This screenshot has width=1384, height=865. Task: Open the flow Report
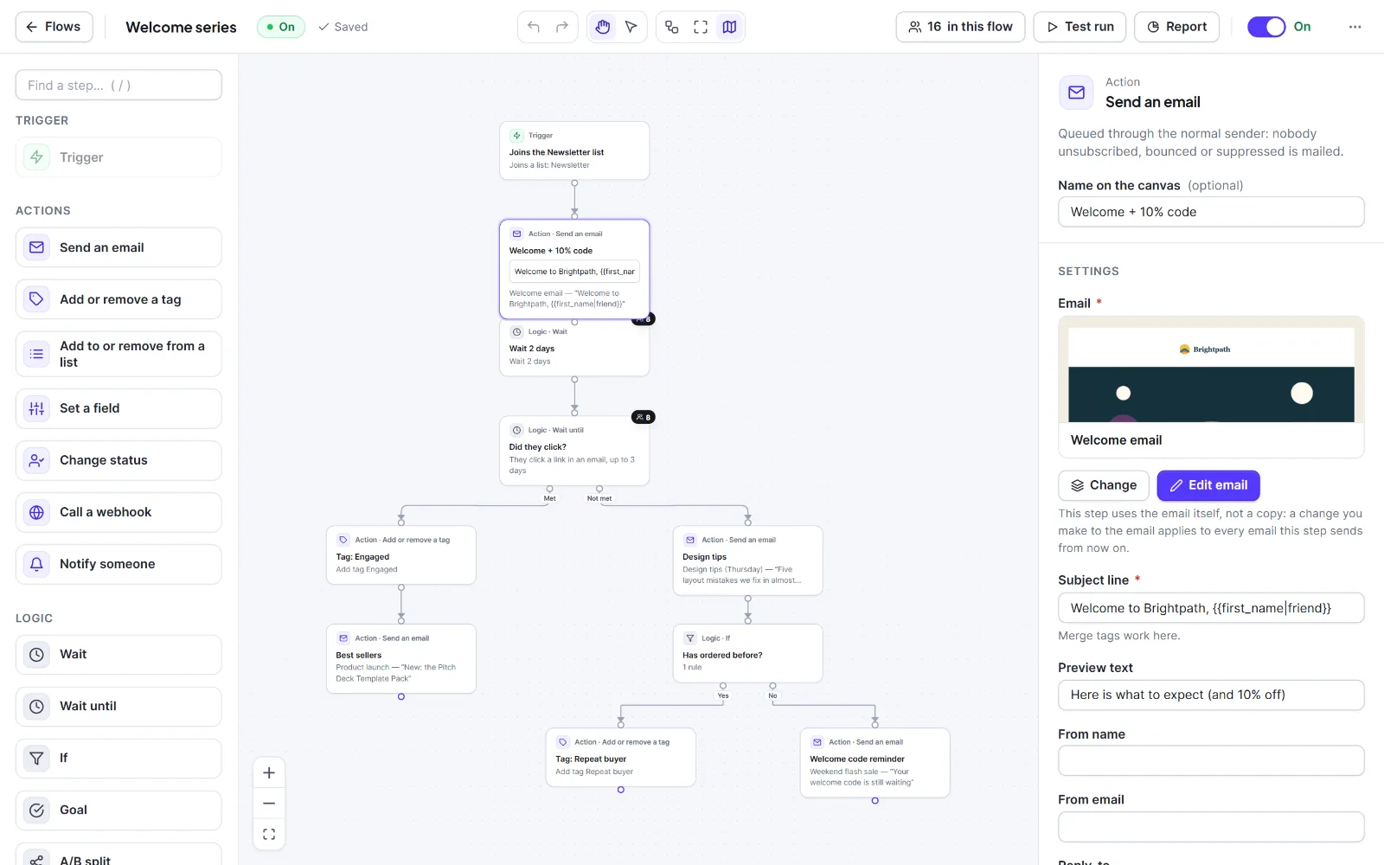pyautogui.click(x=1176, y=27)
